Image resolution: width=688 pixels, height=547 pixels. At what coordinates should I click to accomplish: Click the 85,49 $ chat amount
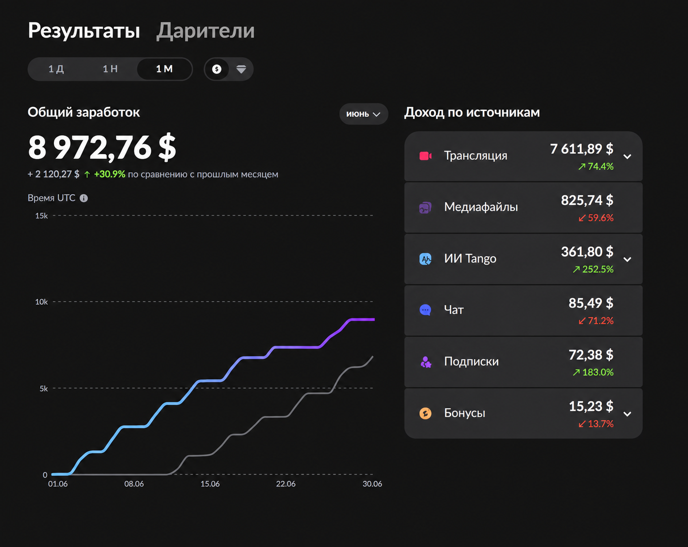pyautogui.click(x=591, y=303)
